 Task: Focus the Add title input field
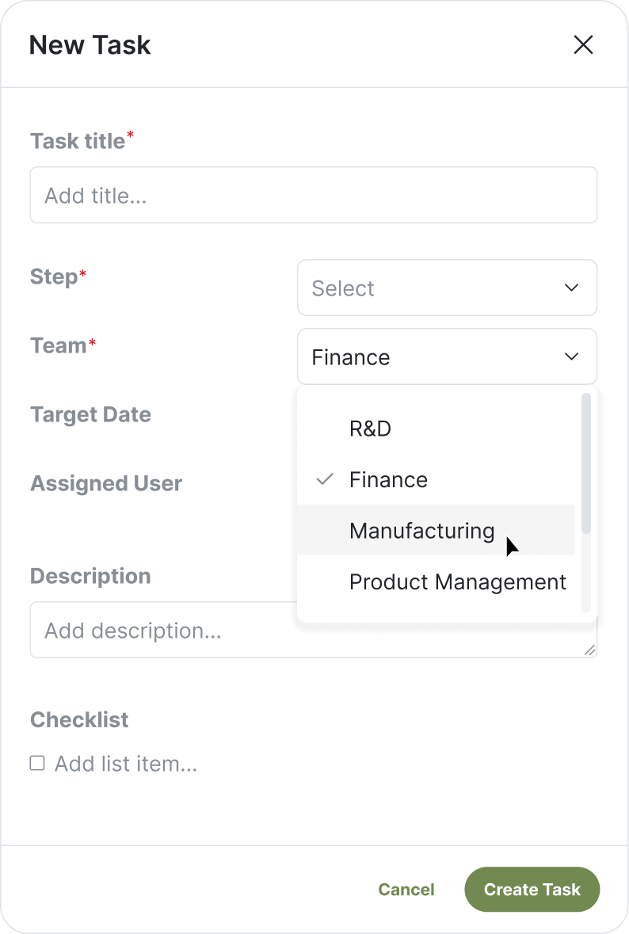coord(314,196)
